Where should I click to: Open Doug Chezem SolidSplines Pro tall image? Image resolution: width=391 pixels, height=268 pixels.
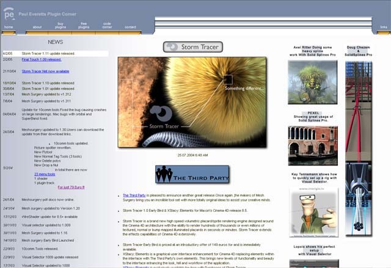pos(359,149)
